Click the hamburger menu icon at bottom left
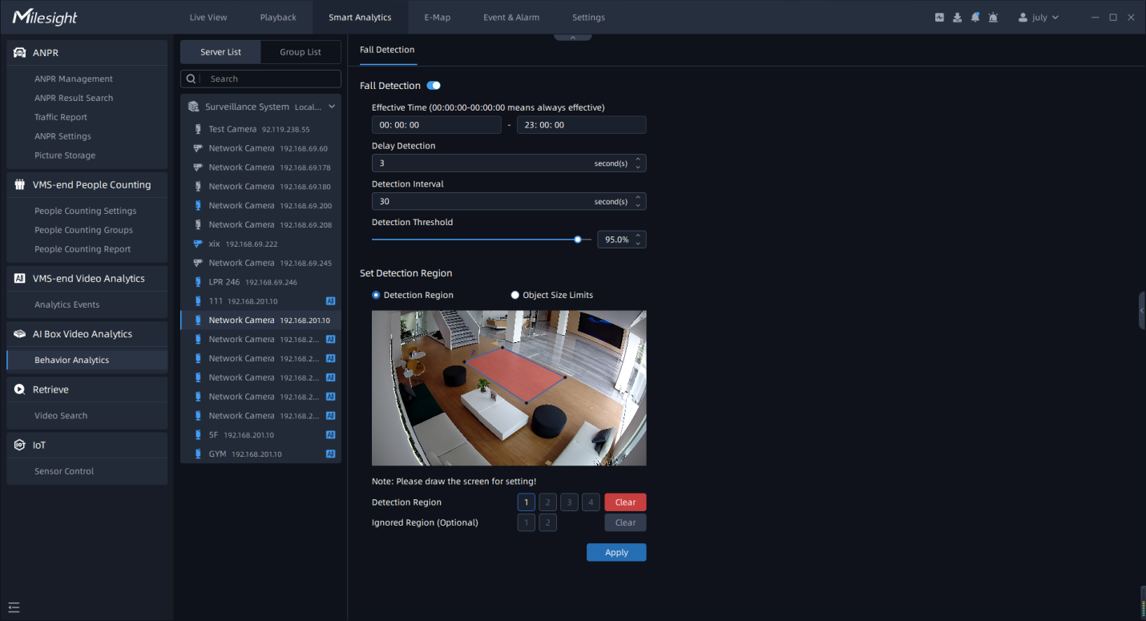 [x=14, y=607]
